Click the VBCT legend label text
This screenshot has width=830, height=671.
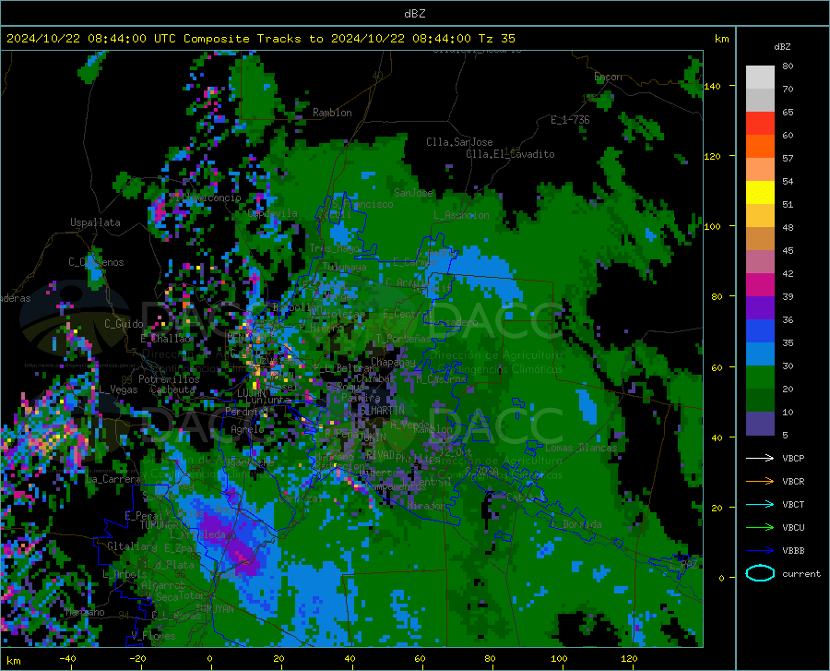(x=793, y=504)
